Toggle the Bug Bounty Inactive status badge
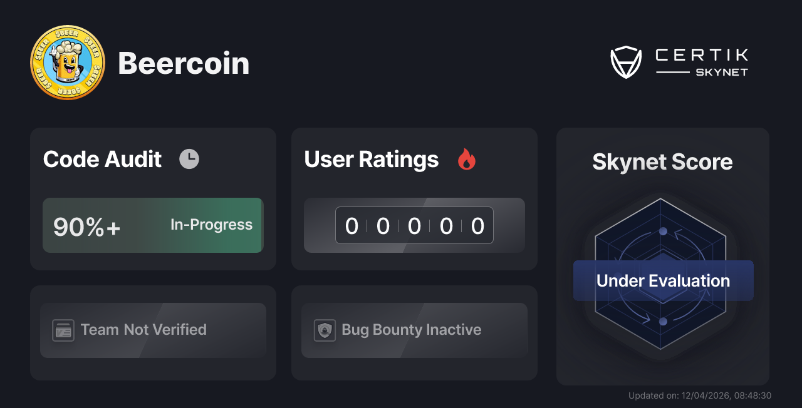Viewport: 802px width, 408px height. [x=414, y=330]
